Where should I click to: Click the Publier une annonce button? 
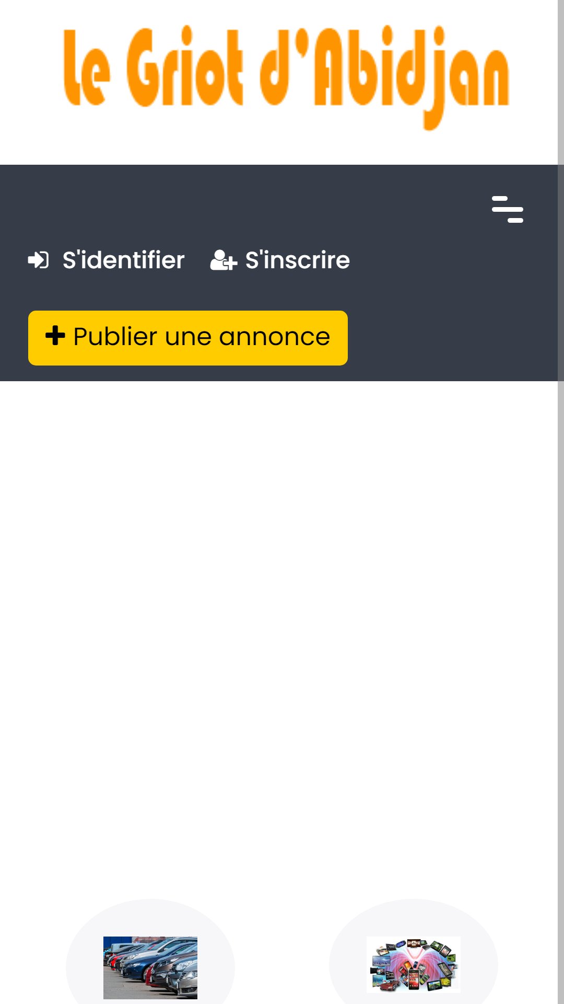coord(188,338)
